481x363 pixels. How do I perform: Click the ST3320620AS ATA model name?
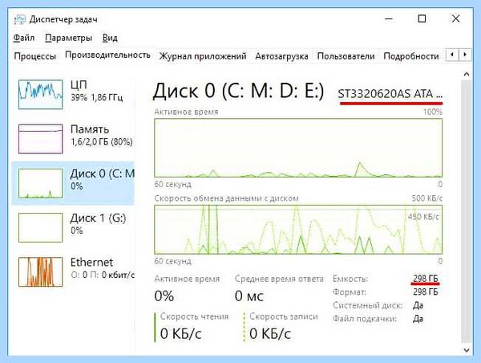tap(390, 94)
